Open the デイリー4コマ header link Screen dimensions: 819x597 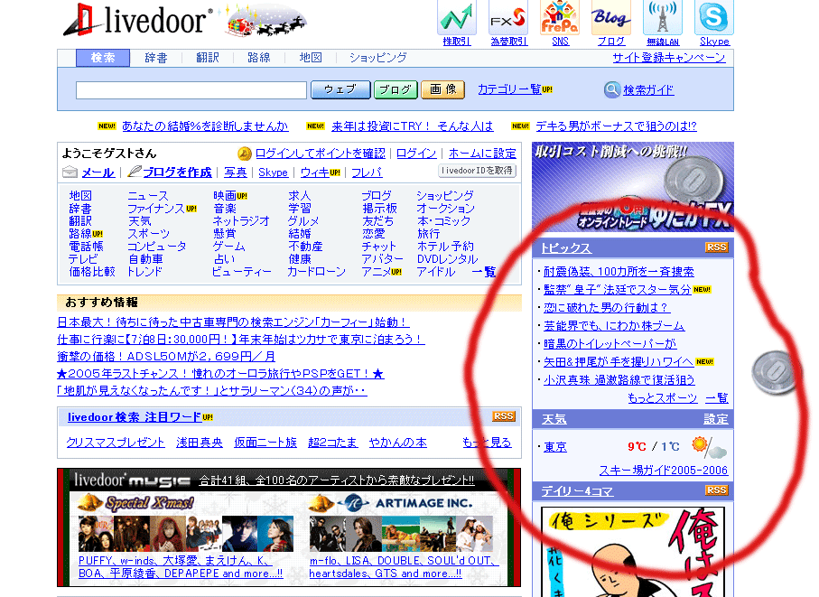[x=577, y=491]
